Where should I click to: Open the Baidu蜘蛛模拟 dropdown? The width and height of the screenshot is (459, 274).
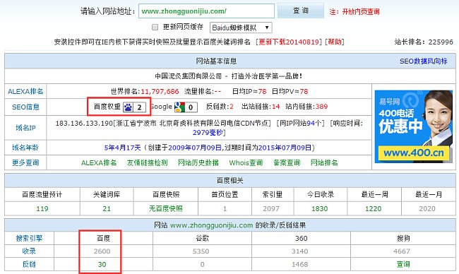point(241,28)
